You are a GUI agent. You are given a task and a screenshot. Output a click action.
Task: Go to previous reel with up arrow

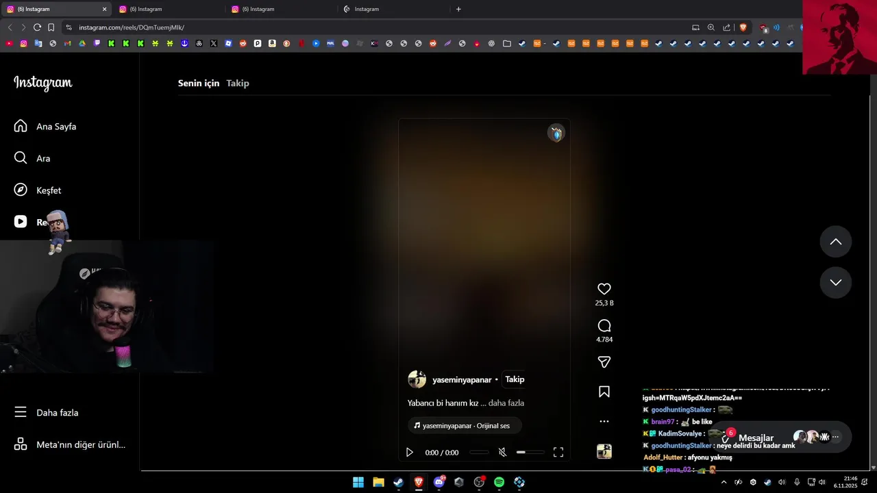coord(835,242)
